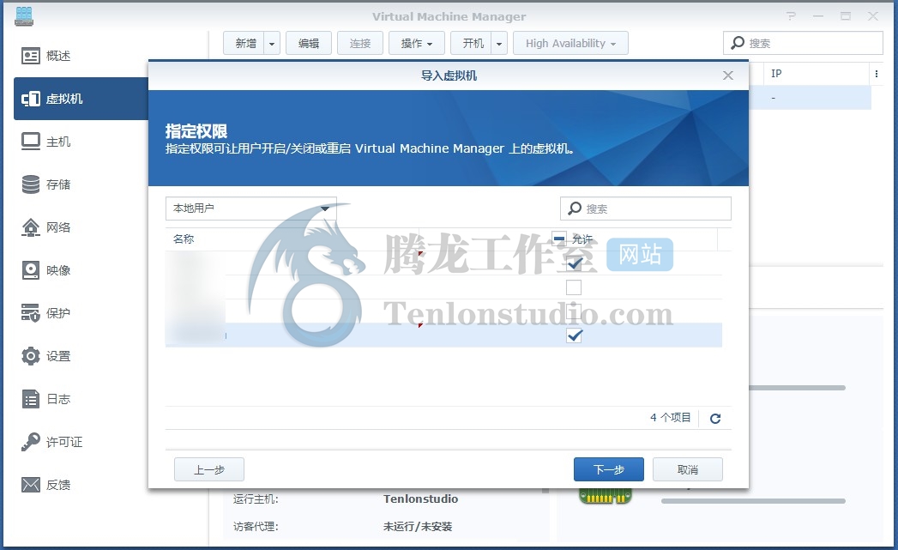The height and width of the screenshot is (550, 898).
Task: Expand the 开机 dropdown arrow
Action: [499, 44]
